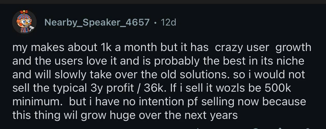The width and height of the screenshot is (326, 129).
Task: Click the bullet separator before 12d
Action: 155,23
